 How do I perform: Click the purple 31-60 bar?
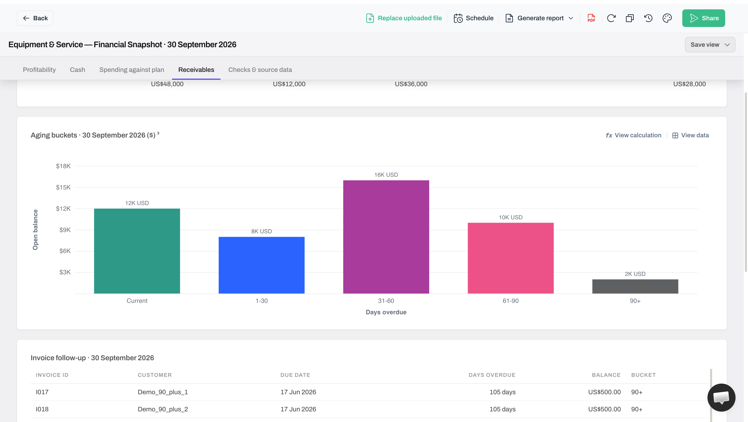(386, 237)
